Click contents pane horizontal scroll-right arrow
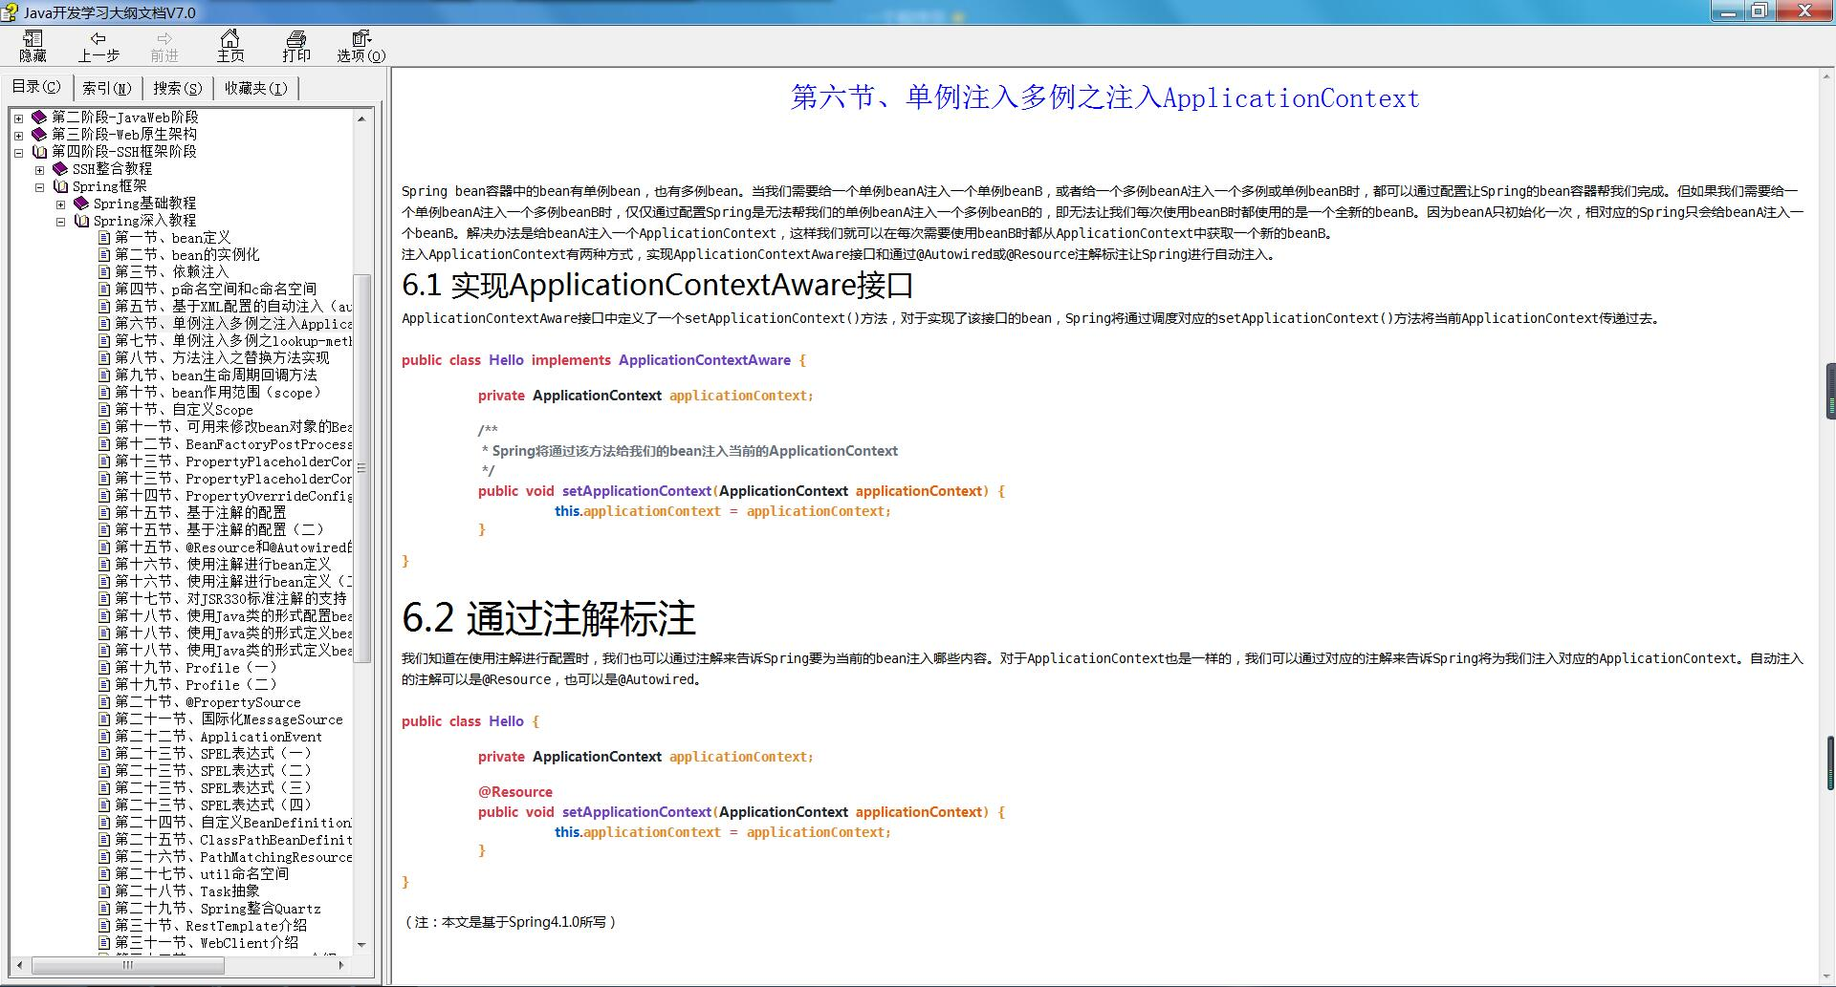The height and width of the screenshot is (987, 1836). pyautogui.click(x=341, y=965)
